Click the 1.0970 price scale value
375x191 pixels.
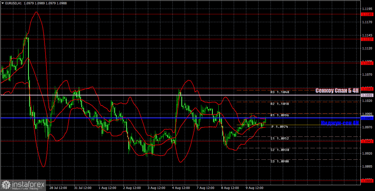(367, 127)
